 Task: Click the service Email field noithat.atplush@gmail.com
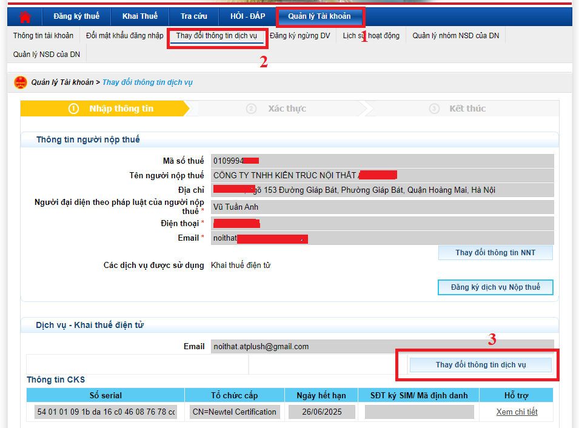click(382, 347)
